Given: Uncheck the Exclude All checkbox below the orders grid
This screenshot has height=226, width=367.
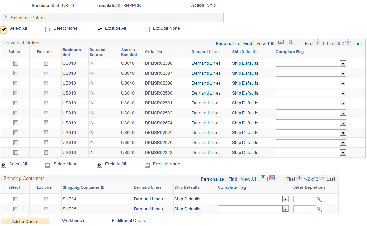Looking at the screenshot, I should point(99,165).
